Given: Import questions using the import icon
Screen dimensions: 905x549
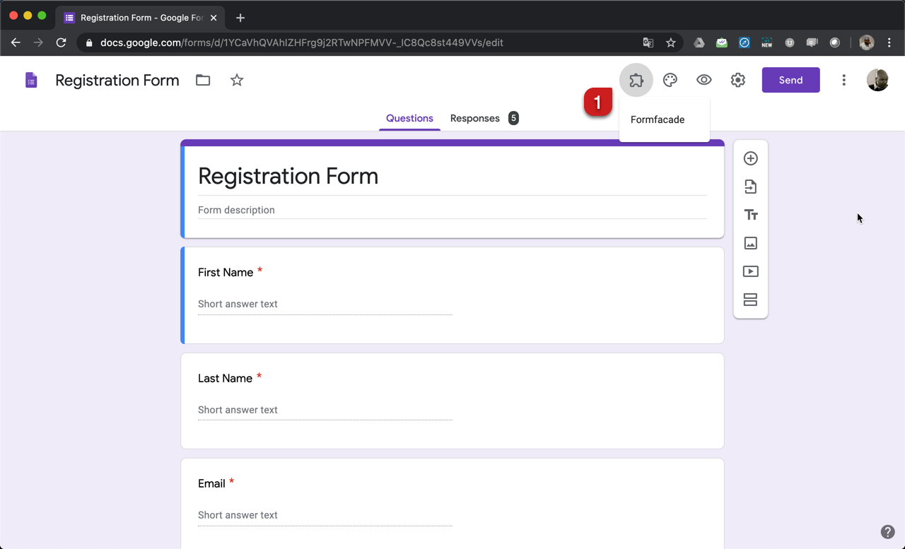Looking at the screenshot, I should click(750, 187).
